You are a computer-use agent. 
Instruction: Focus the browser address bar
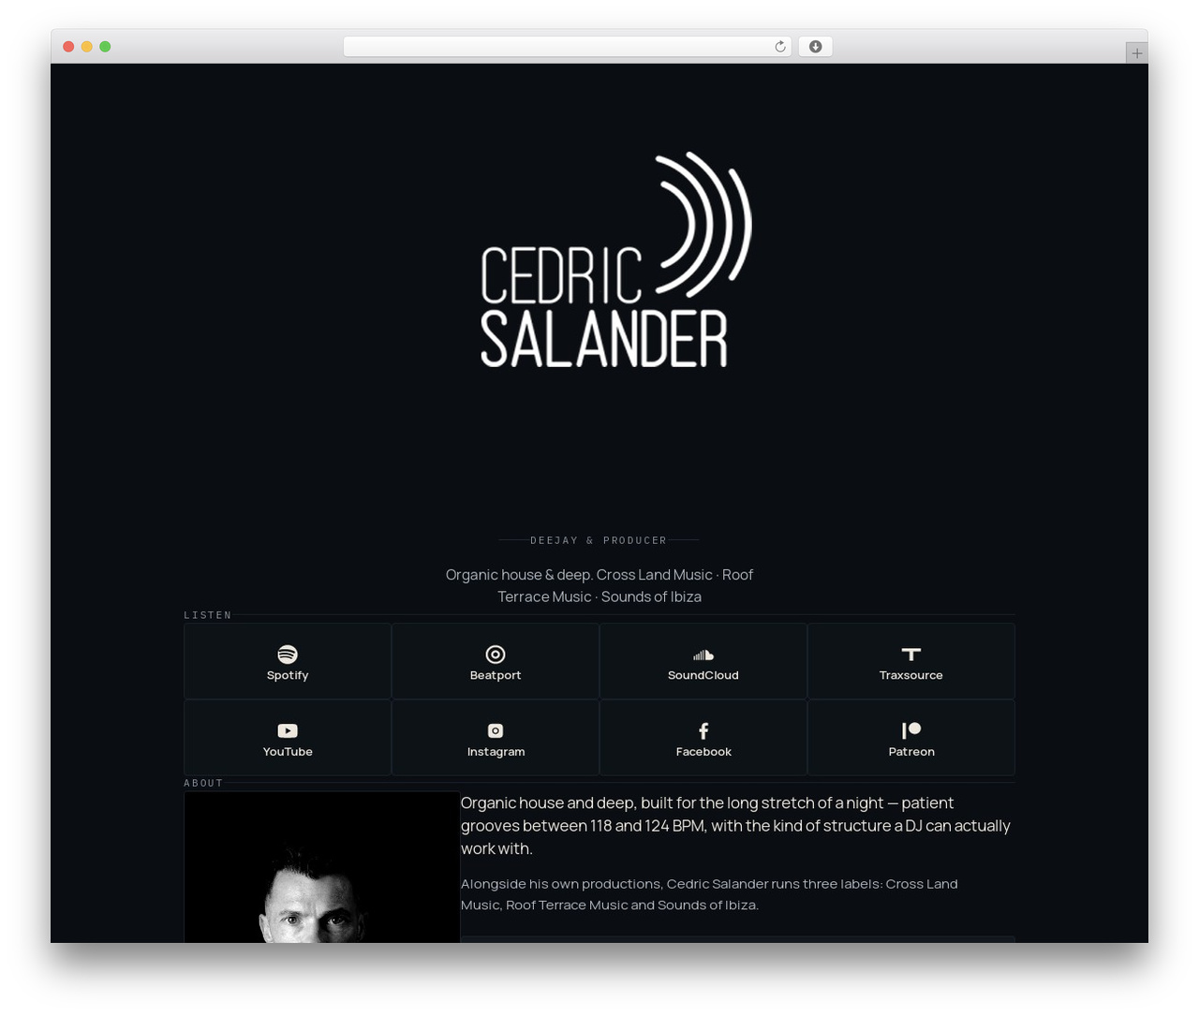pos(568,47)
